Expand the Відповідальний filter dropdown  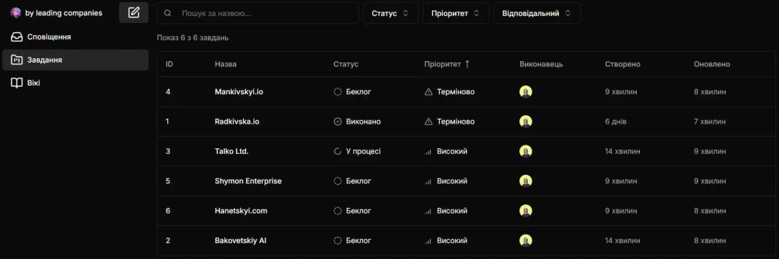click(x=537, y=14)
